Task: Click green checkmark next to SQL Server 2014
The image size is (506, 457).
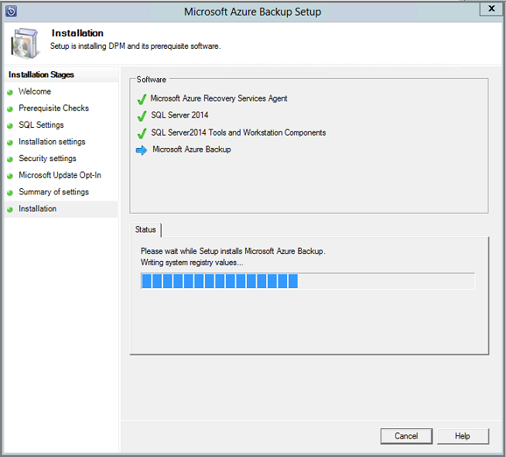Action: point(141,116)
